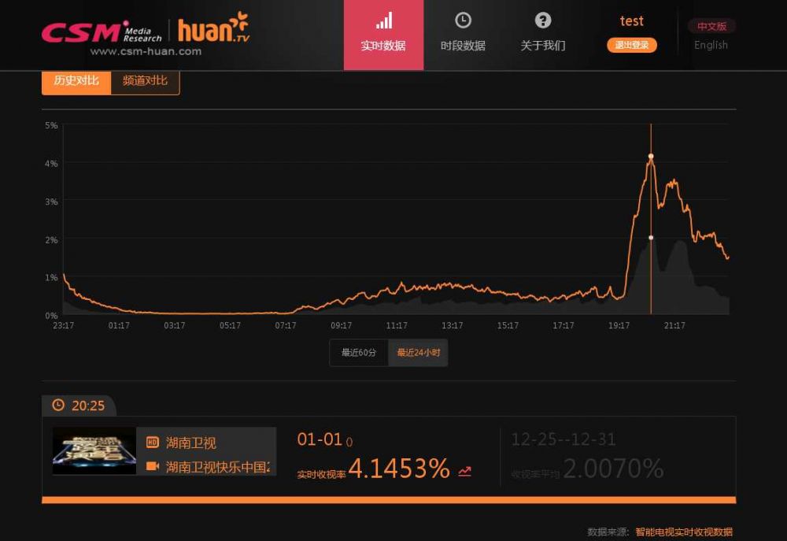
Task: Switch language to 中文版
Action: point(711,26)
